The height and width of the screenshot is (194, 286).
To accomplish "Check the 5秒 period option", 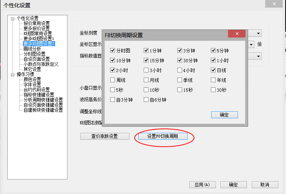I will [x=112, y=90].
